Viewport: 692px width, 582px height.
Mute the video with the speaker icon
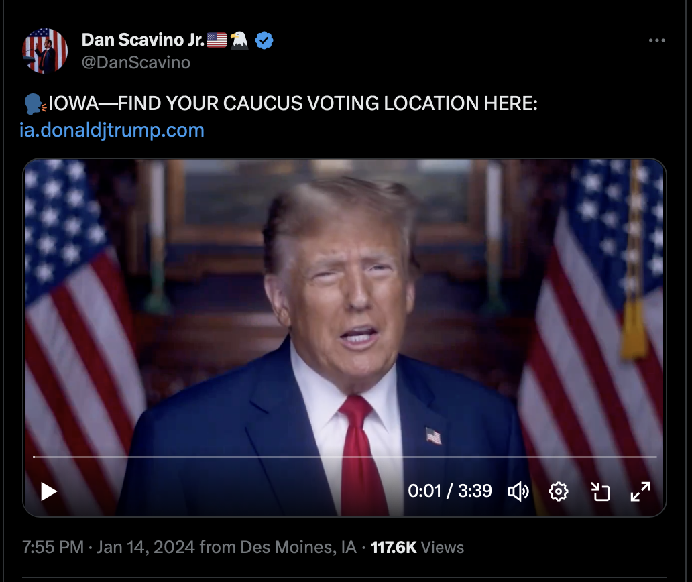pos(518,491)
